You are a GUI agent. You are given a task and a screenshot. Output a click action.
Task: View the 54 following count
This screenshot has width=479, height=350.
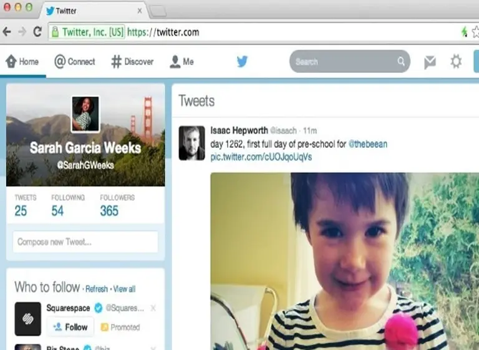[57, 211]
